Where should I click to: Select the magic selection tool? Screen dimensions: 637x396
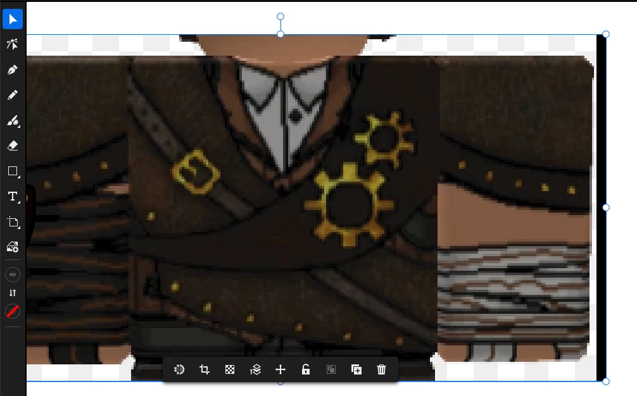tap(13, 44)
